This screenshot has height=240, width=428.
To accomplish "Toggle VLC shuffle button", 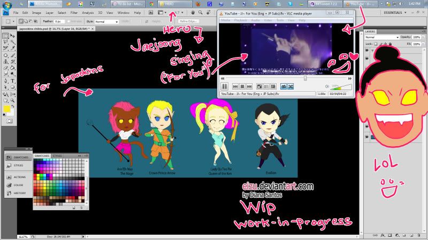I will (291, 86).
